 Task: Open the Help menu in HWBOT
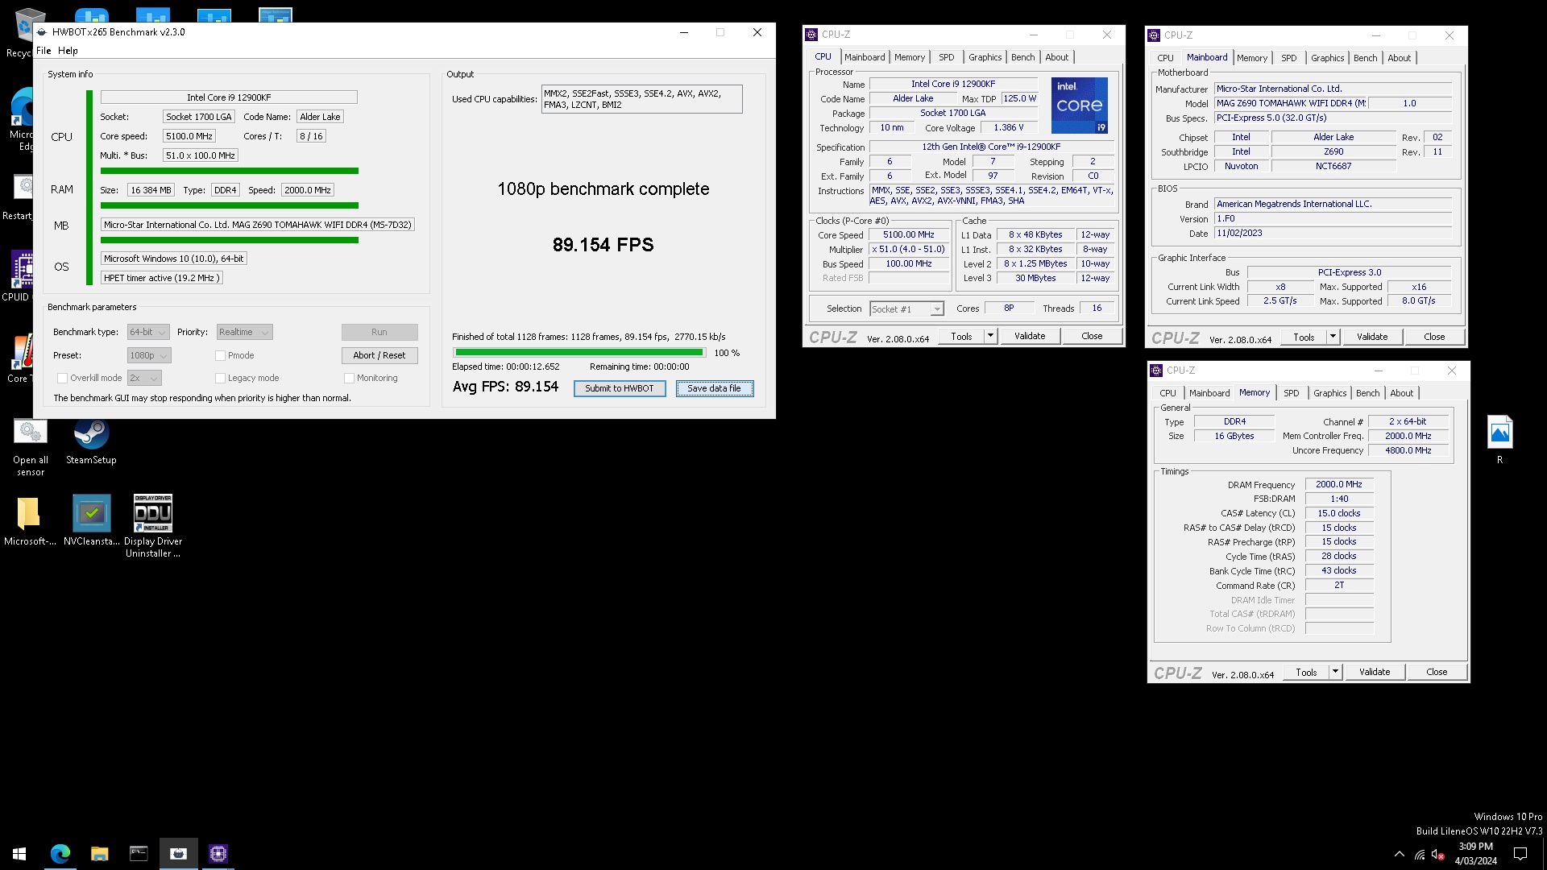(x=68, y=51)
